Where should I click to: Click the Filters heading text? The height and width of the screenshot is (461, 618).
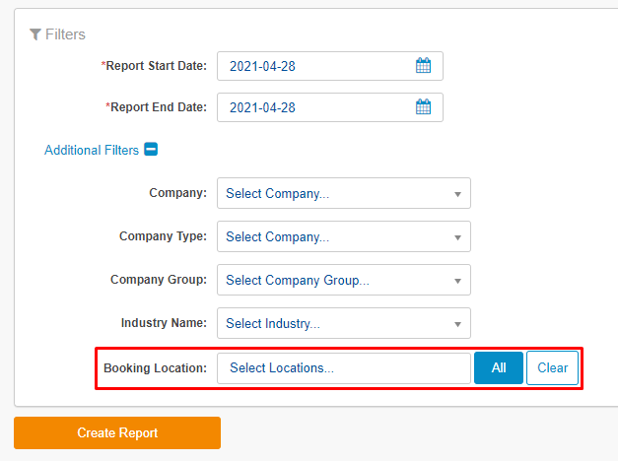pos(65,34)
